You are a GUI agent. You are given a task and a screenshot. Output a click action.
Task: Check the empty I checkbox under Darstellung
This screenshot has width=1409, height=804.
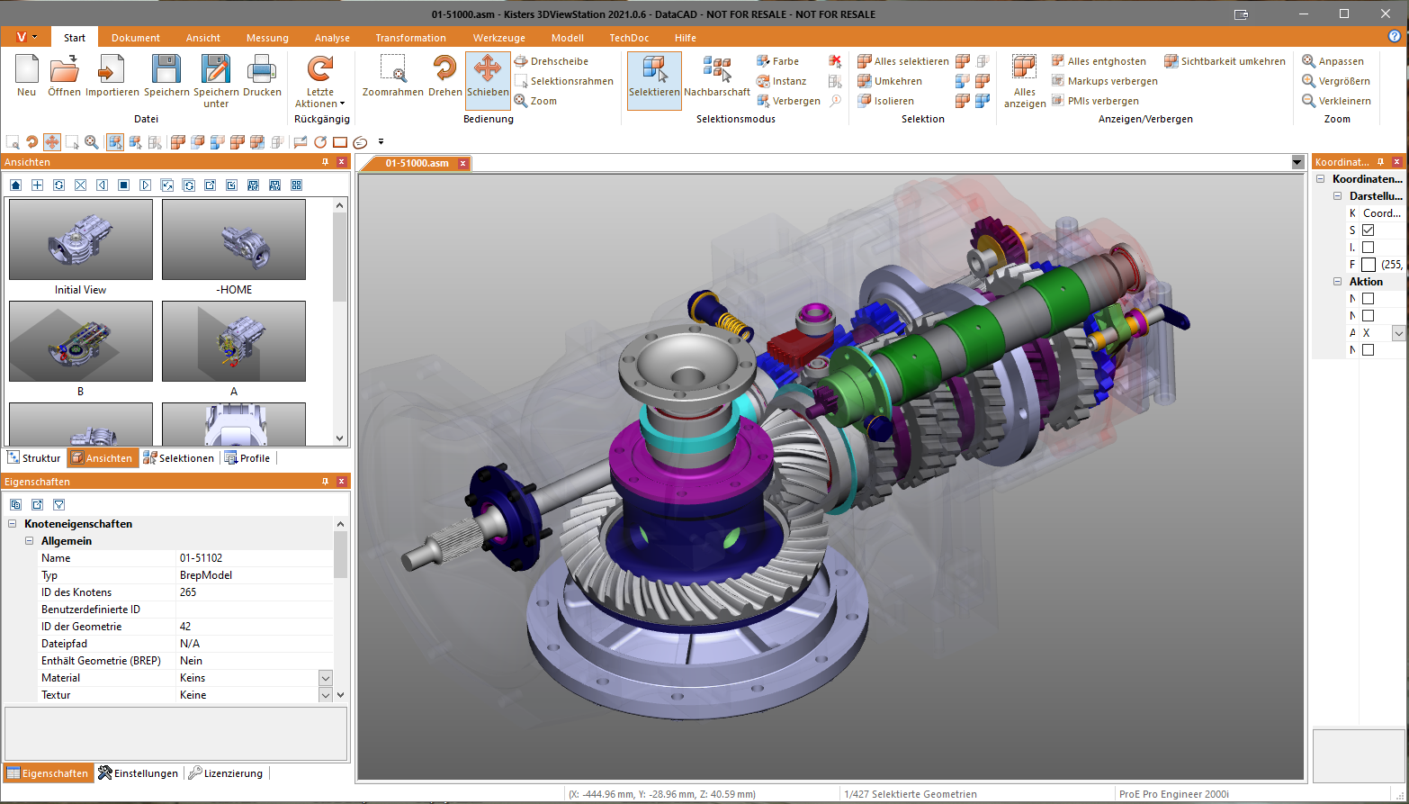(x=1369, y=247)
